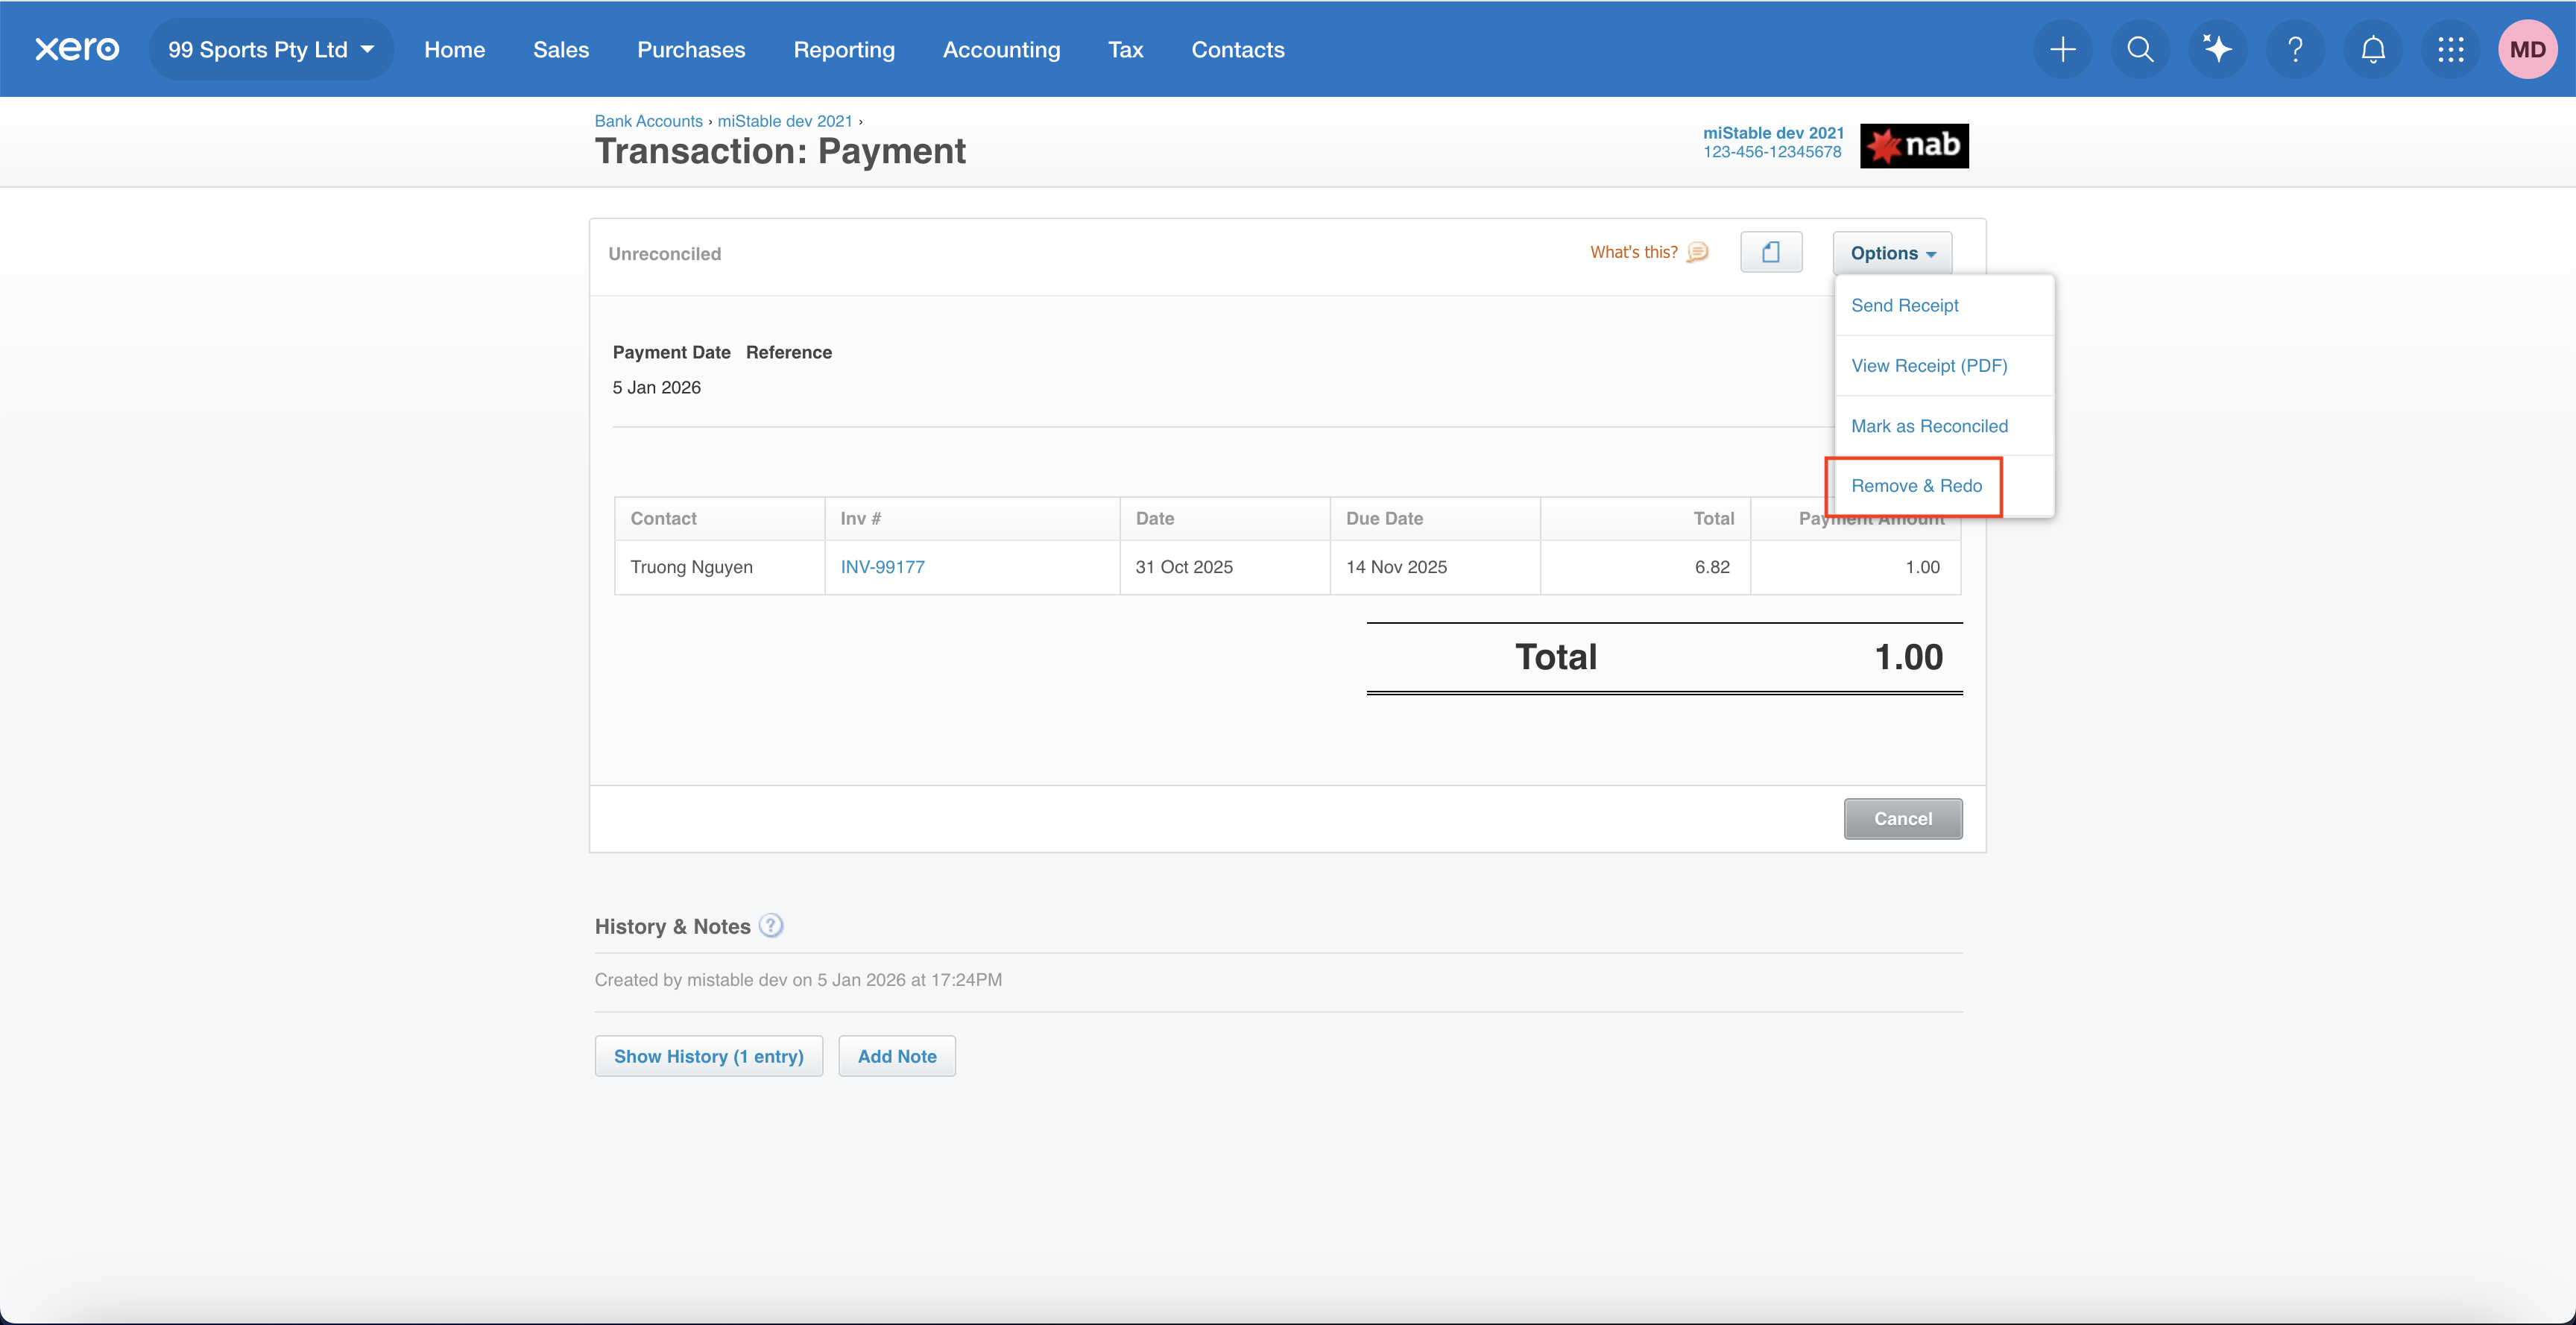This screenshot has width=2576, height=1325.
Task: Open the search magnifier icon
Action: click(x=2139, y=49)
